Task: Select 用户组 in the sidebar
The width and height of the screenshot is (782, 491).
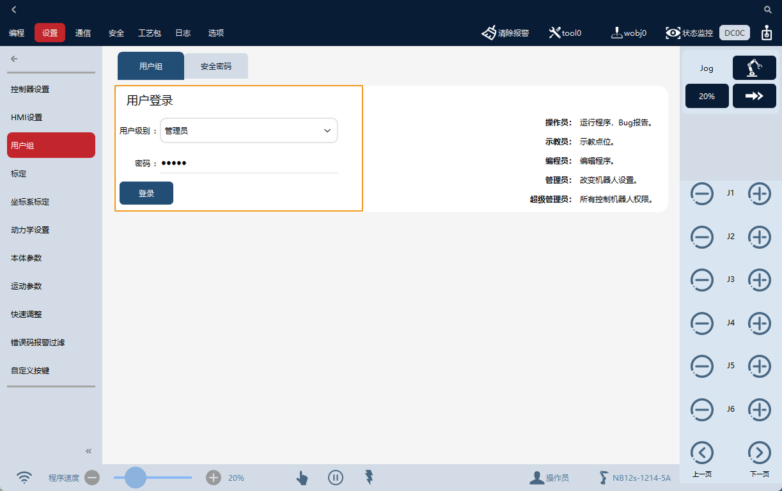Action: pyautogui.click(x=51, y=145)
